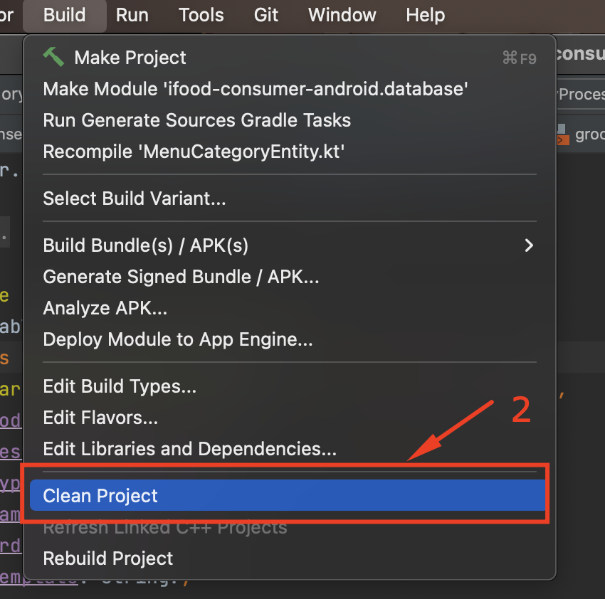Viewport: 605px width, 599px height.
Task: Open Select Build Variant option
Action: [x=135, y=198]
